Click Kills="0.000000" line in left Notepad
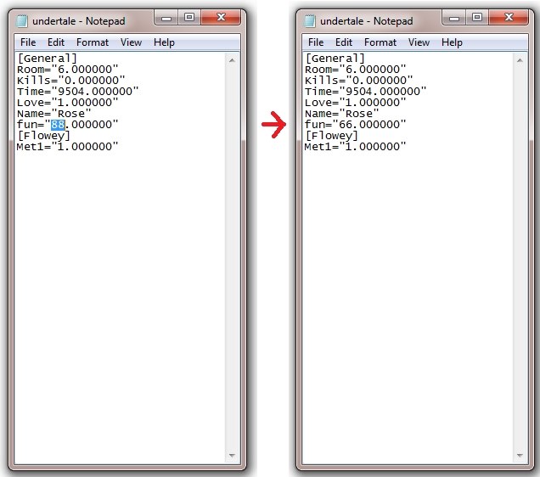Viewport: 540px width, 477px height. click(71, 80)
